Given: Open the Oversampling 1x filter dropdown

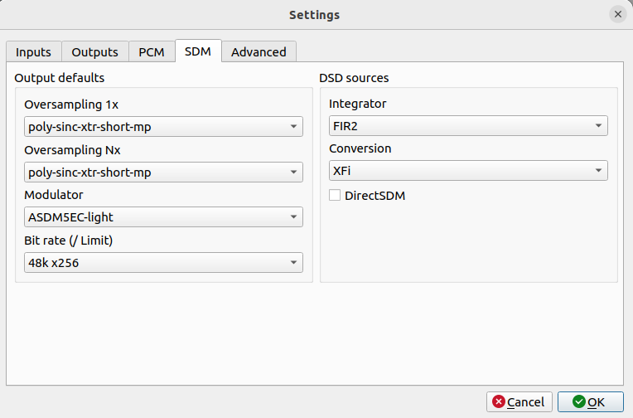Looking at the screenshot, I should pos(163,127).
